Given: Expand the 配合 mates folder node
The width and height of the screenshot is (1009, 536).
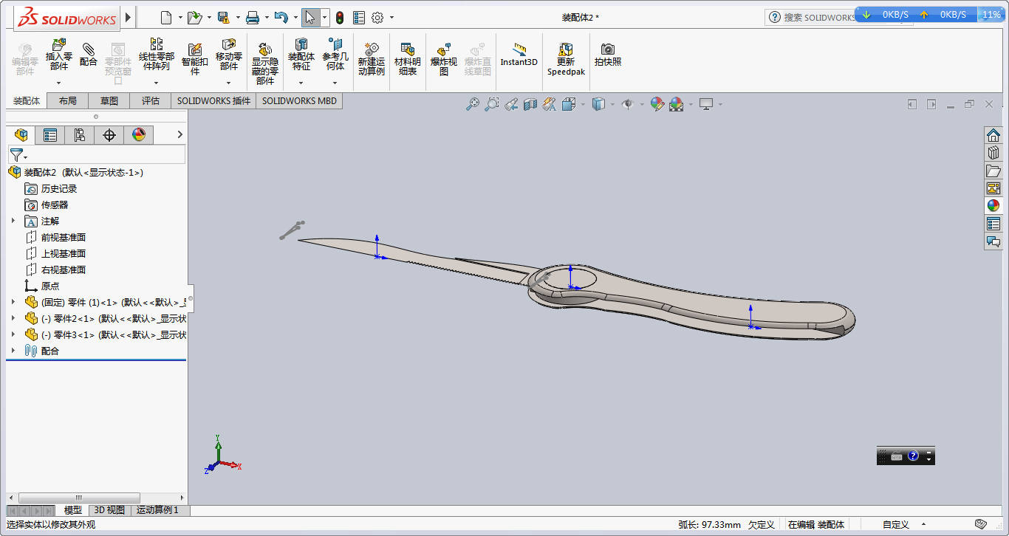Looking at the screenshot, I should pyautogui.click(x=13, y=351).
